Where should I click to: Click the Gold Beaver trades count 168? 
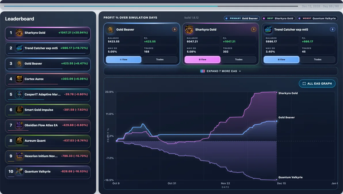click(x=146, y=52)
